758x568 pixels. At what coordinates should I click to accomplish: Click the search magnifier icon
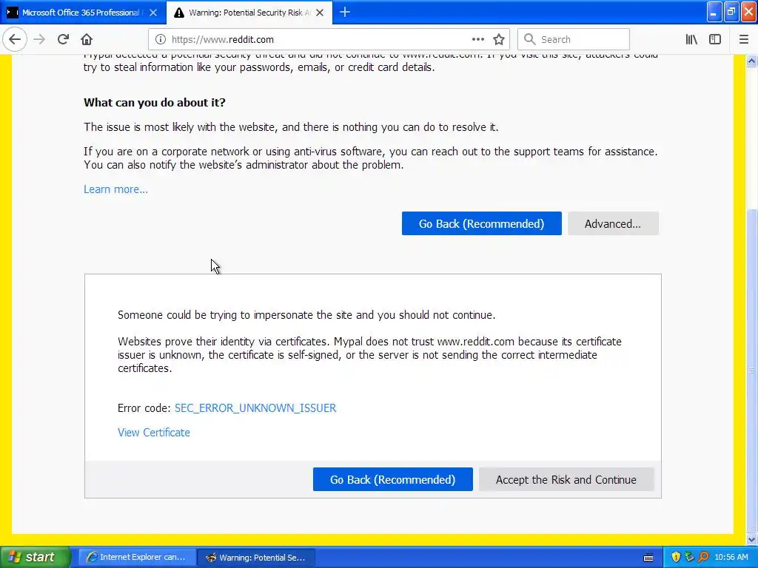point(530,40)
